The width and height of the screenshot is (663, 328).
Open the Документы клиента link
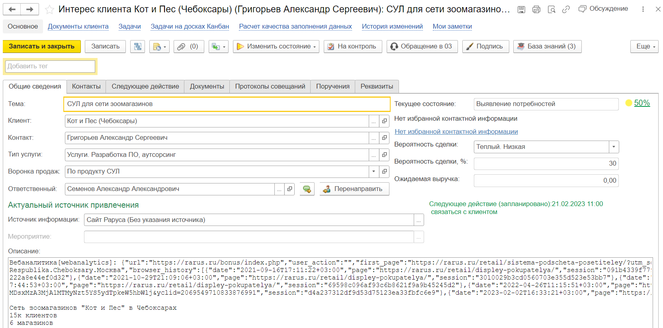coord(78,27)
